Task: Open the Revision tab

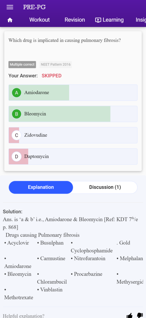Action: pyautogui.click(x=75, y=20)
